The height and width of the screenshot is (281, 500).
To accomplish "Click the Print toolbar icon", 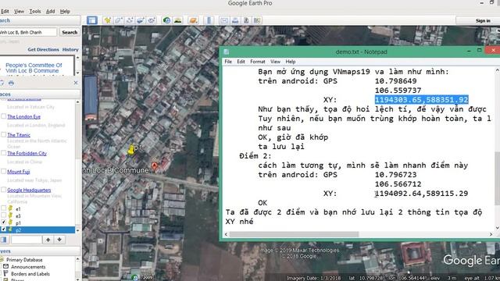I will [x=235, y=20].
